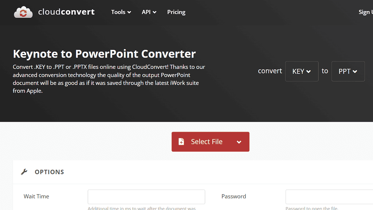Click the Wait Time label
The image size is (373, 210).
36,197
